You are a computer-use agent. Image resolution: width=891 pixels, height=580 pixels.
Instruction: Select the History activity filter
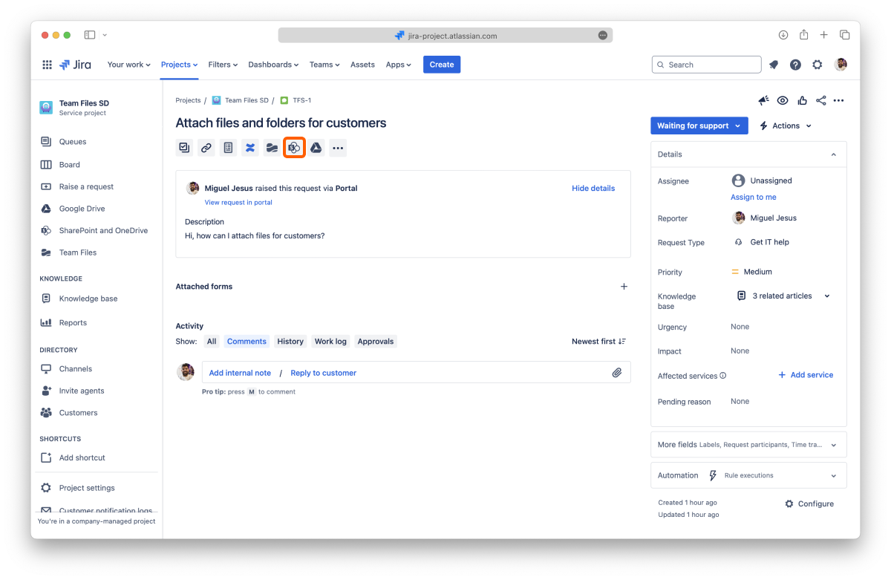290,342
